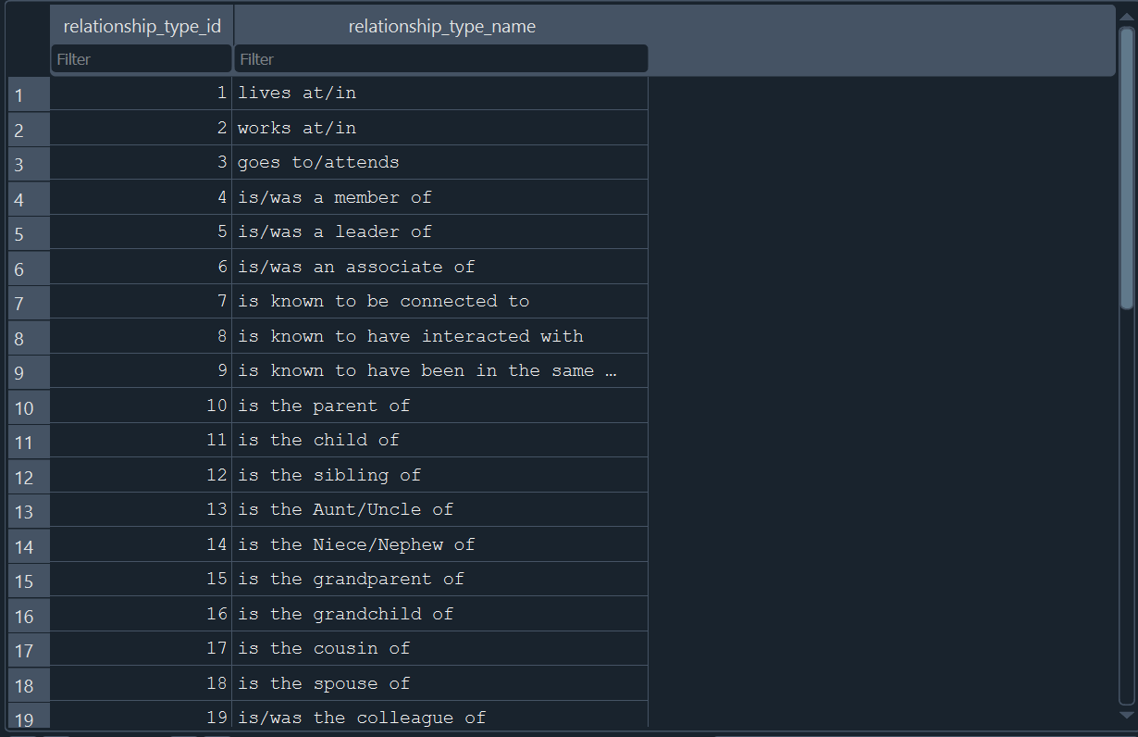Select id cell with value 6
The width and height of the screenshot is (1138, 737).
[141, 267]
